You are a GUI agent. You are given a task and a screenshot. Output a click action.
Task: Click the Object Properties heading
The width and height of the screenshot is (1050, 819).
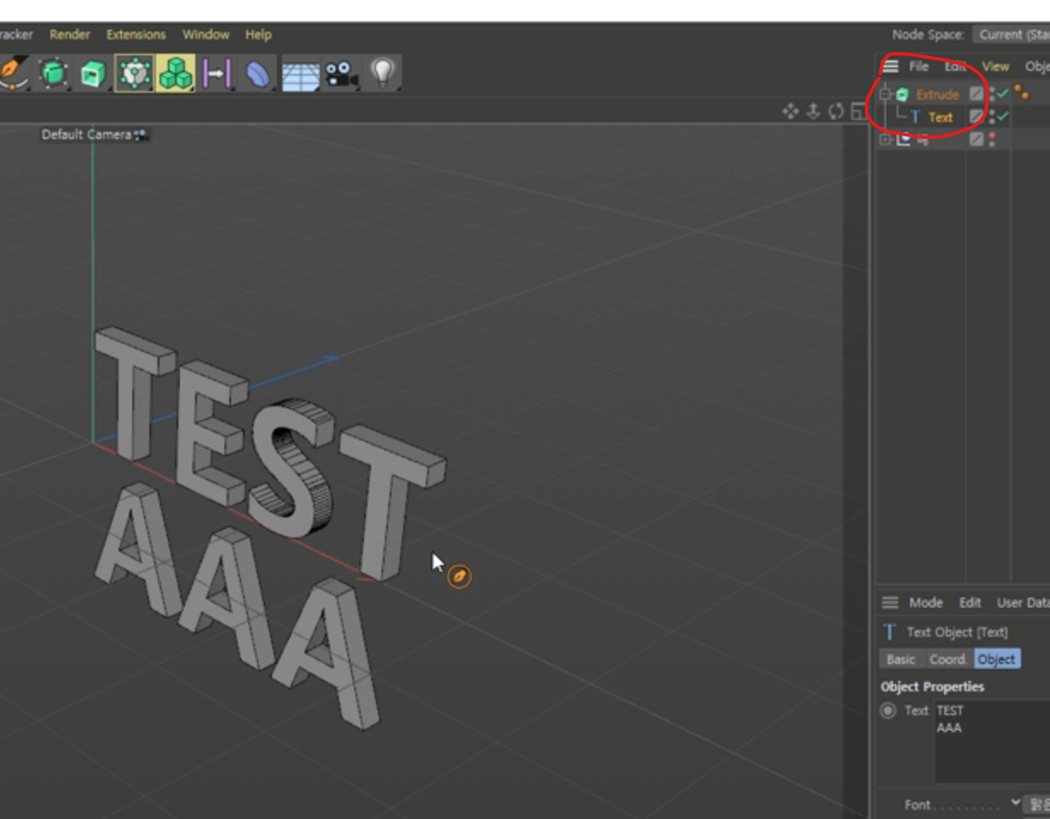click(x=932, y=686)
